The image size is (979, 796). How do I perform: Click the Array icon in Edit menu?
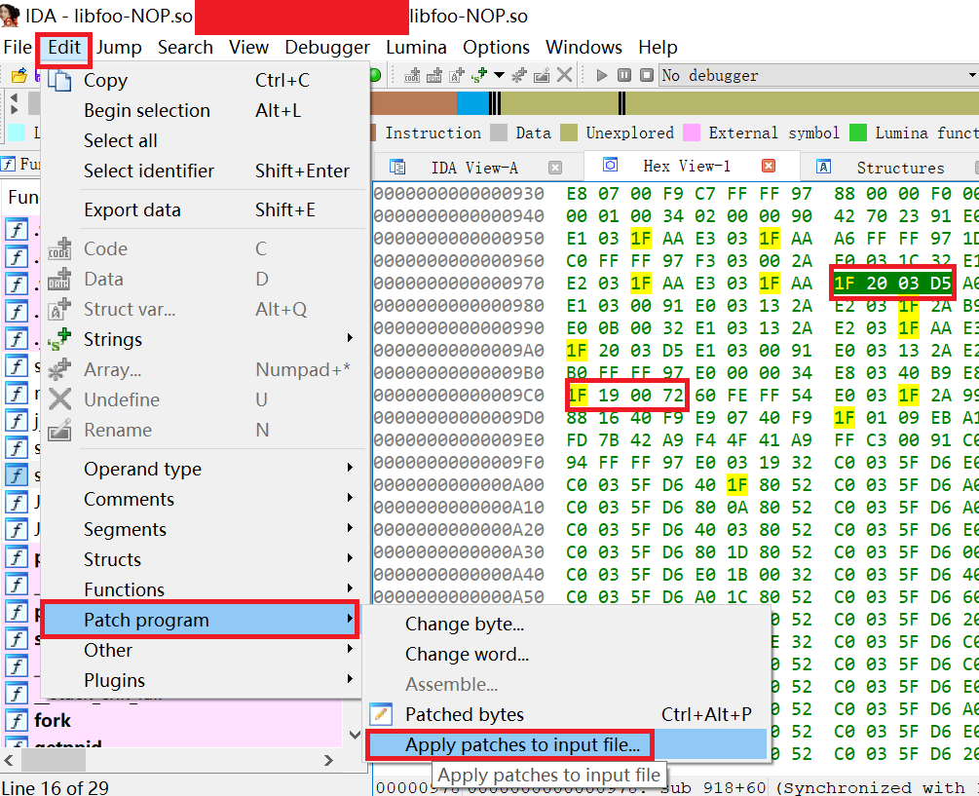[59, 369]
